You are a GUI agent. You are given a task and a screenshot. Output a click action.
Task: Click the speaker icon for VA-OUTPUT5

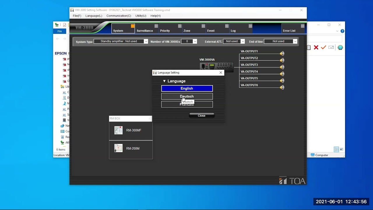[x=282, y=80]
